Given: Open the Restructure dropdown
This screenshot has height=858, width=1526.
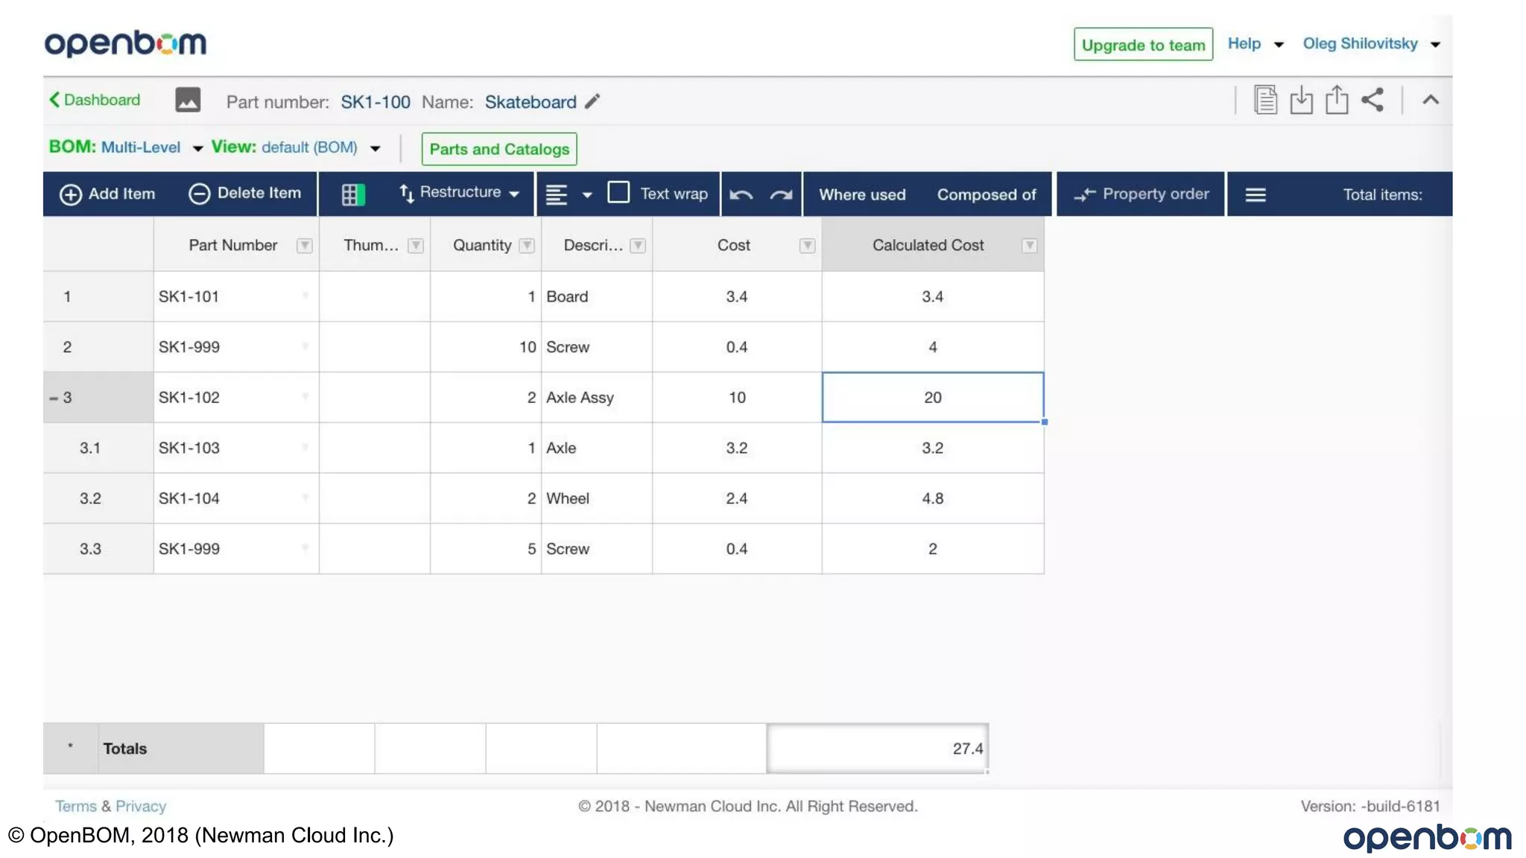Looking at the screenshot, I should pyautogui.click(x=459, y=193).
